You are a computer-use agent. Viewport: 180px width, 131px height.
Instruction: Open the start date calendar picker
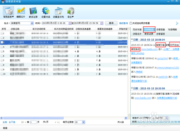(x=70, y=23)
